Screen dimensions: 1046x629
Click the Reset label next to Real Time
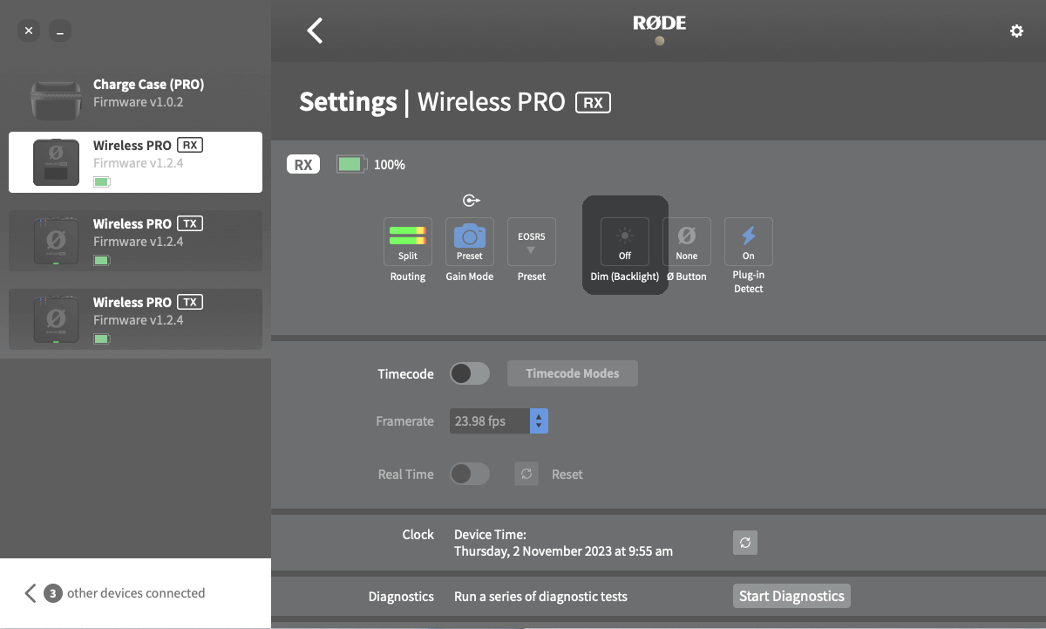point(567,475)
